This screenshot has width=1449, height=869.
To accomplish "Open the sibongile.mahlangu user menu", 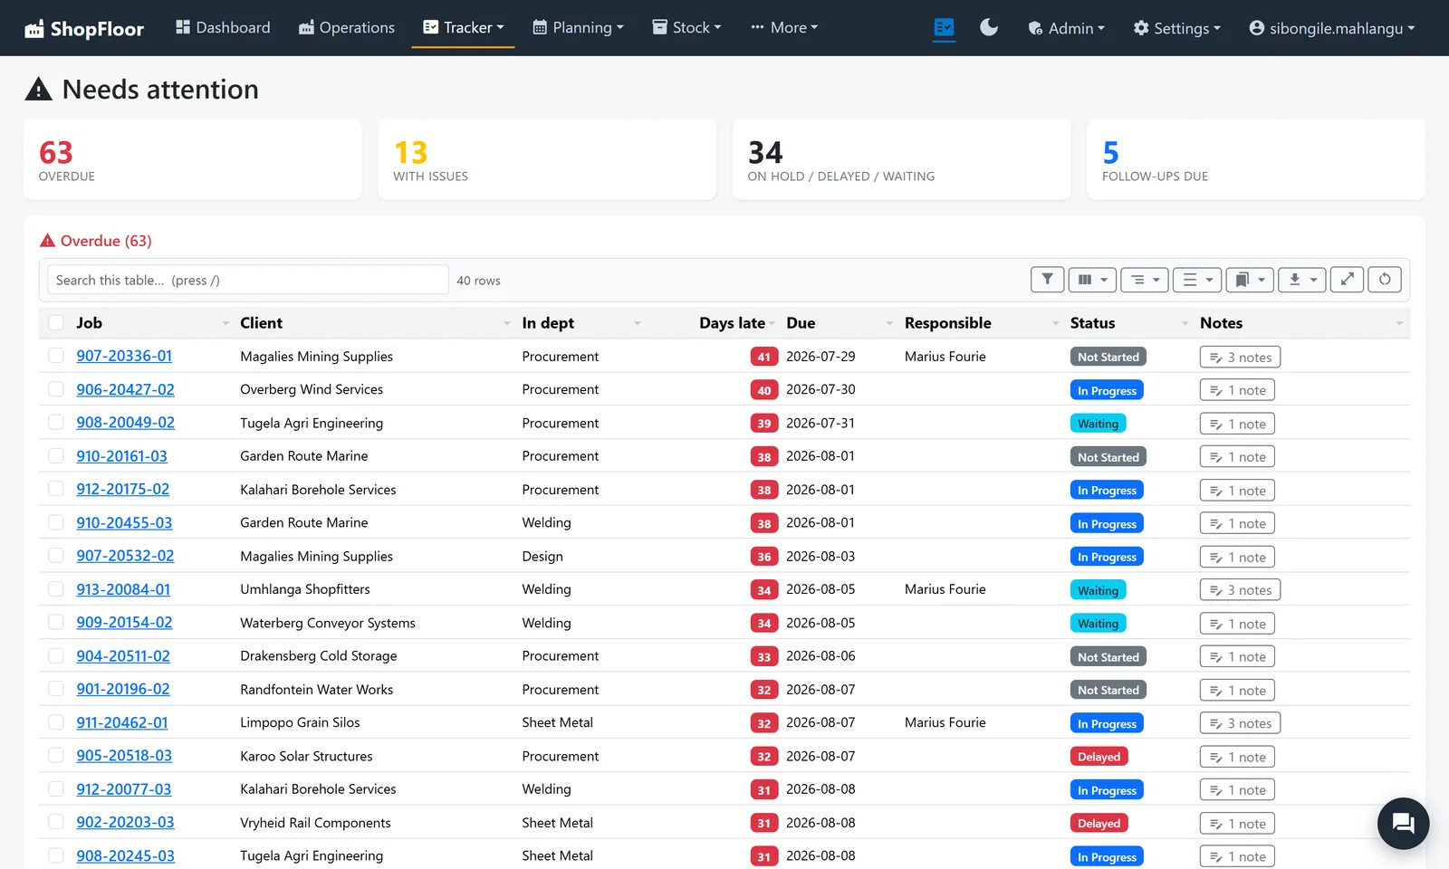I will [x=1331, y=28].
